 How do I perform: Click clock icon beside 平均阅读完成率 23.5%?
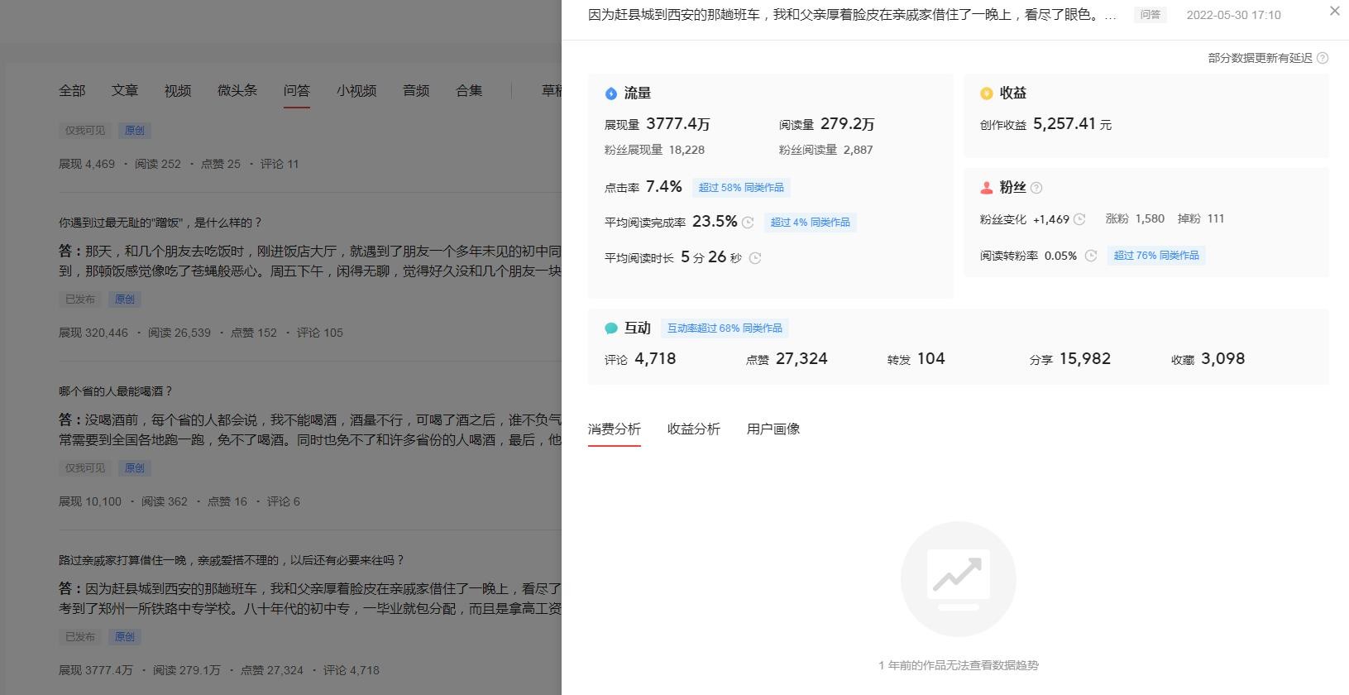coord(748,223)
